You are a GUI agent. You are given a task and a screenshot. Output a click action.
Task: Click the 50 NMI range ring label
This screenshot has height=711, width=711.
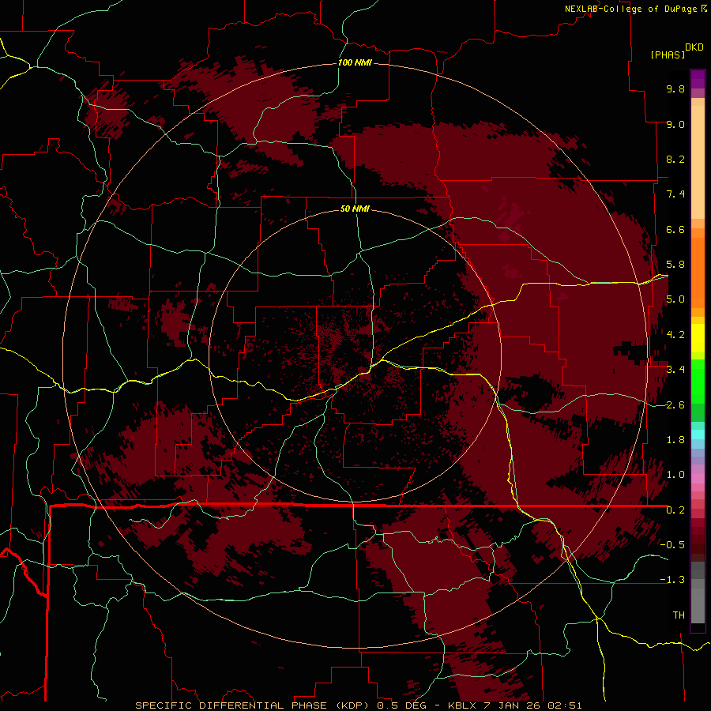pyautogui.click(x=355, y=209)
